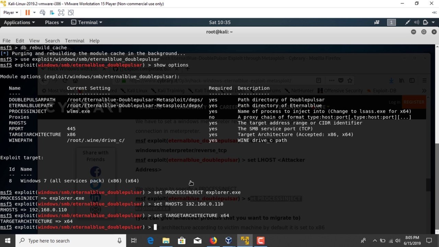This screenshot has height=247, width=439.
Task: Open the power options dropdown arrow
Action: pyautogui.click(x=34, y=13)
